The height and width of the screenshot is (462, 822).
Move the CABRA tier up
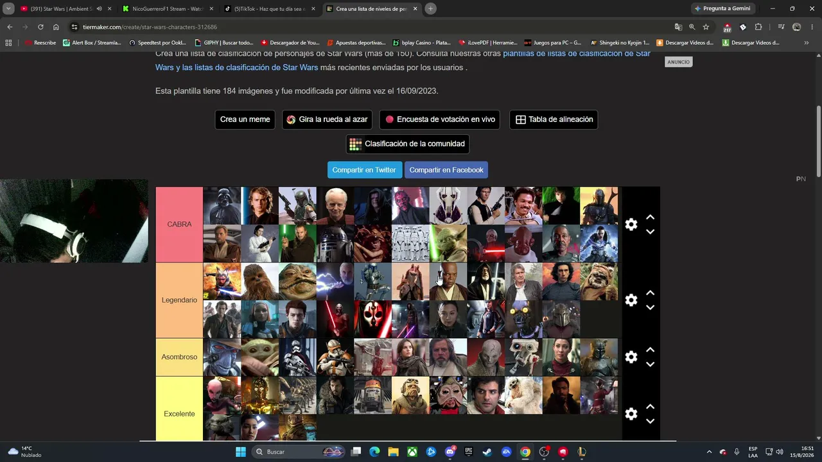[x=650, y=218]
